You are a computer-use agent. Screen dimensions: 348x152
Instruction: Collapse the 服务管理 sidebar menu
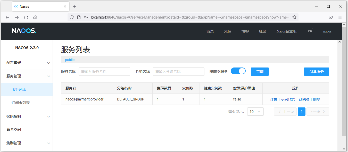pos(27,76)
